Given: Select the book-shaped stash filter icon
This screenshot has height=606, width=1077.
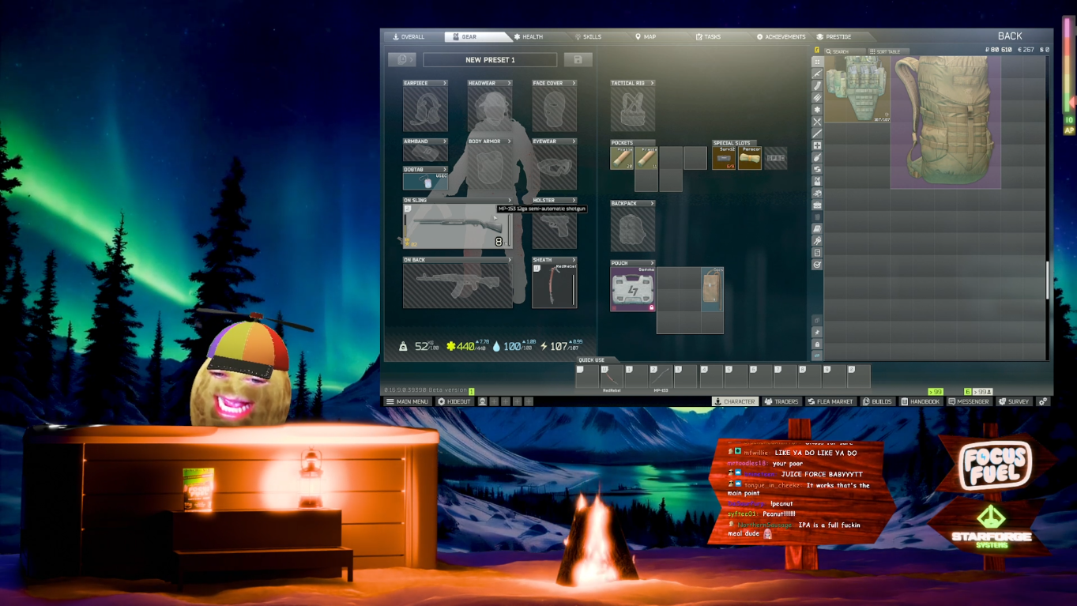Looking at the screenshot, I should pyautogui.click(x=817, y=228).
